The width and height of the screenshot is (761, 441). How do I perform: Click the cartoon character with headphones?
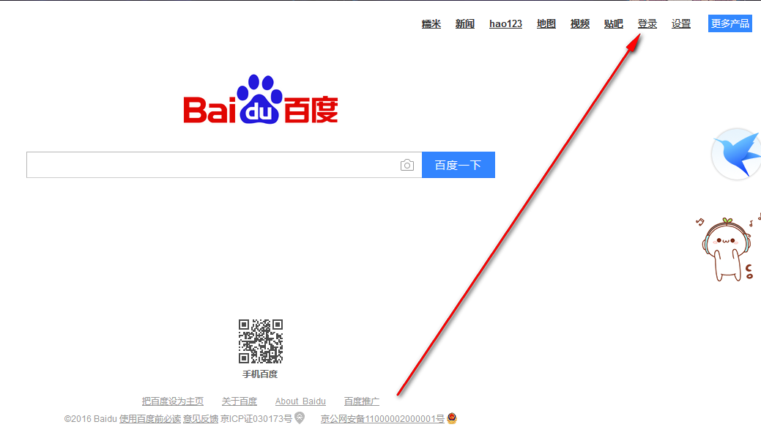point(727,249)
